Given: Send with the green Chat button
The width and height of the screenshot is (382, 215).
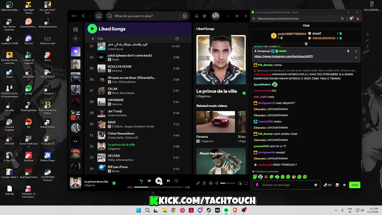Looking at the screenshot, I should 355,185.
